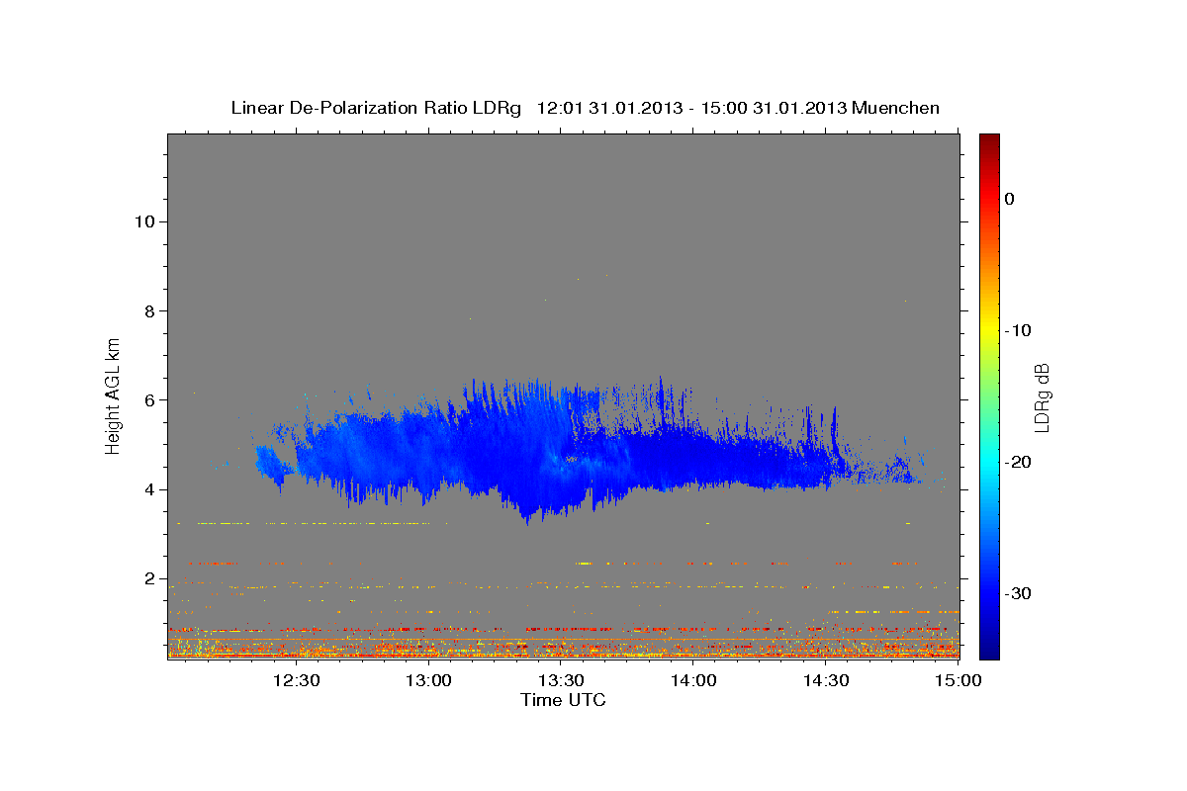Click the colorbar label '0'
Image resolution: width=1187 pixels, height=791 pixels.
(1010, 199)
